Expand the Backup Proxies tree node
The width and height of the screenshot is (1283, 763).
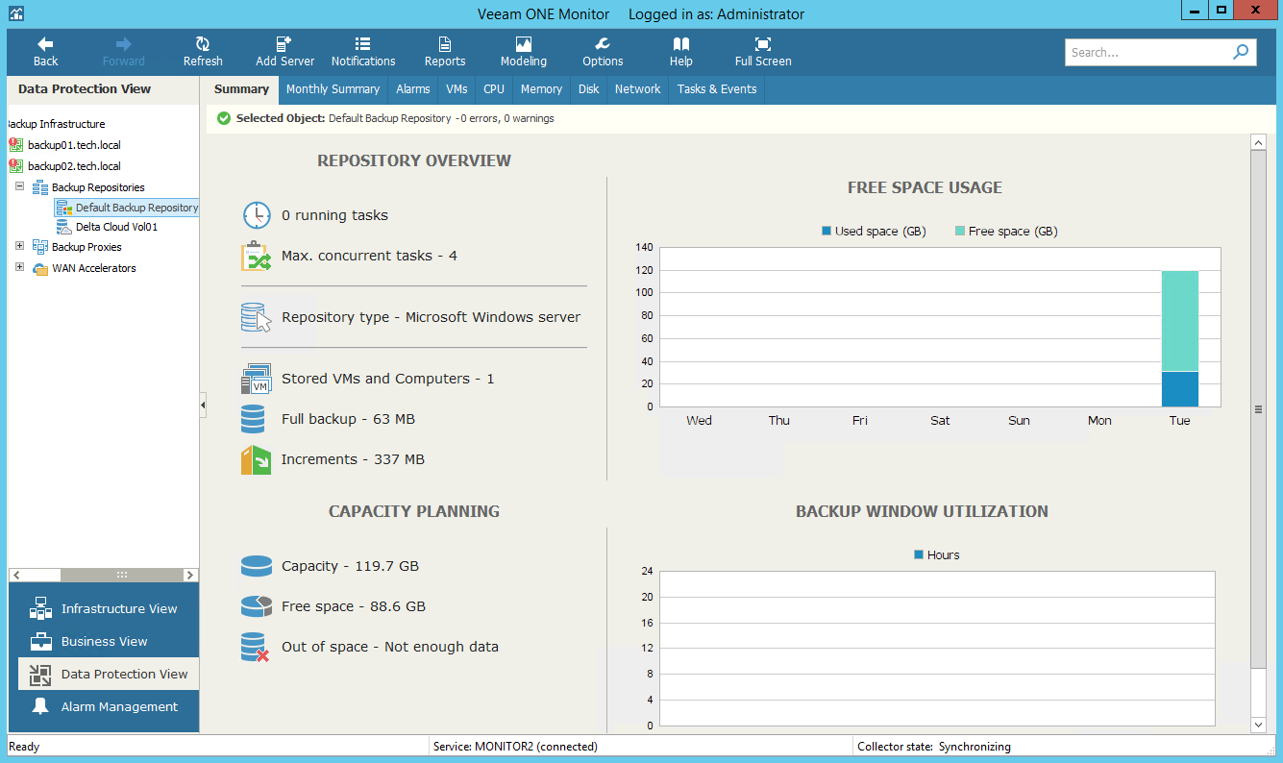point(19,246)
